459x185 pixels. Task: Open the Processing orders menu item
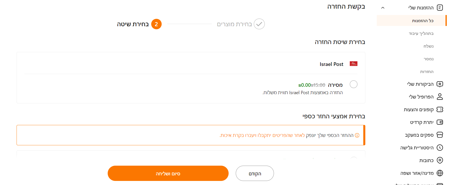421,33
